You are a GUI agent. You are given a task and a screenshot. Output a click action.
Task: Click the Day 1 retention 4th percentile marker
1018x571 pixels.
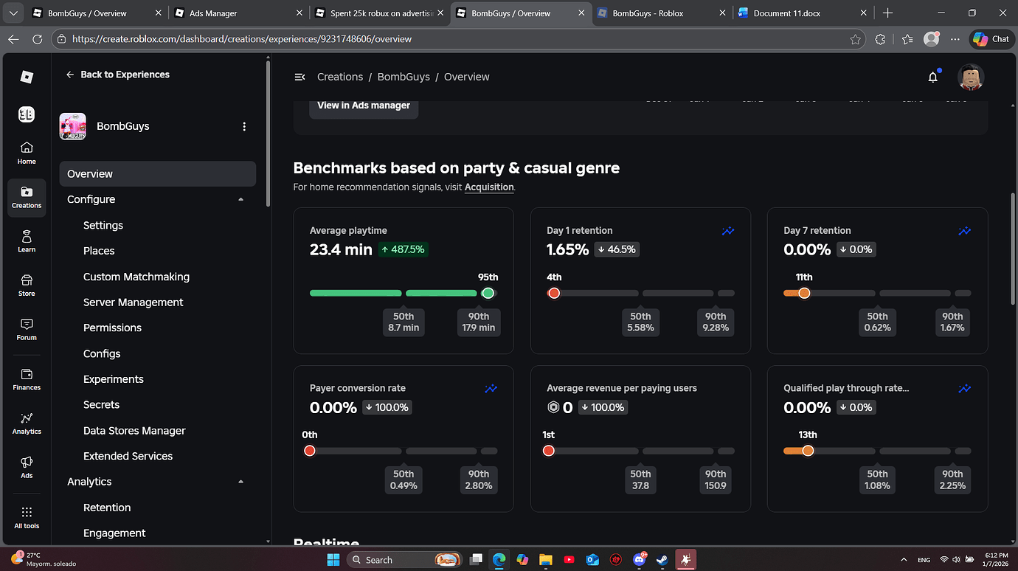[x=554, y=293]
